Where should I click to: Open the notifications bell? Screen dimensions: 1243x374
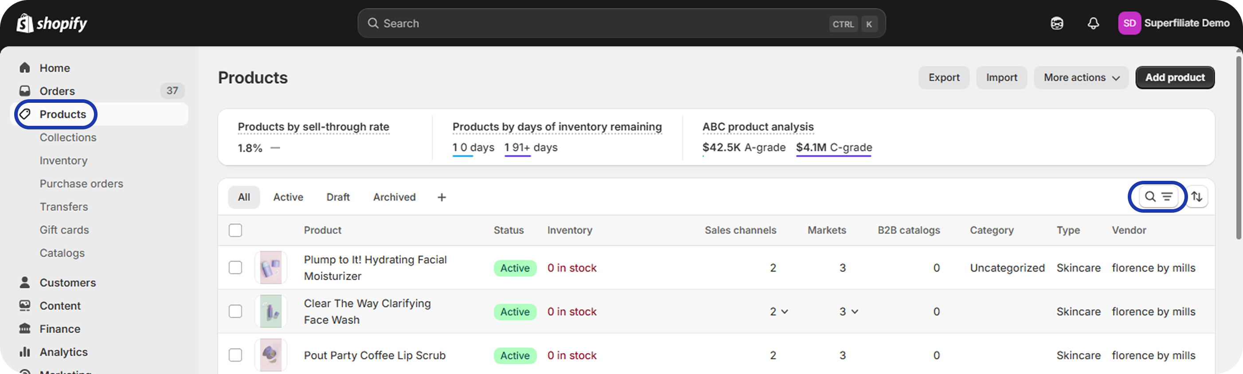coord(1093,23)
